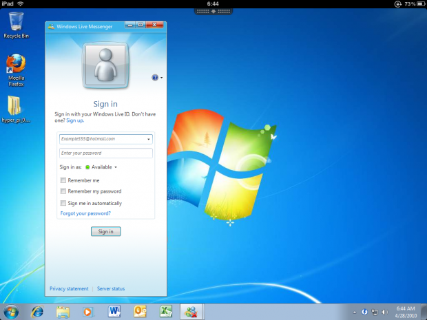This screenshot has width=427, height=320.
Task: Open the network status tray icon
Action: coord(375,312)
